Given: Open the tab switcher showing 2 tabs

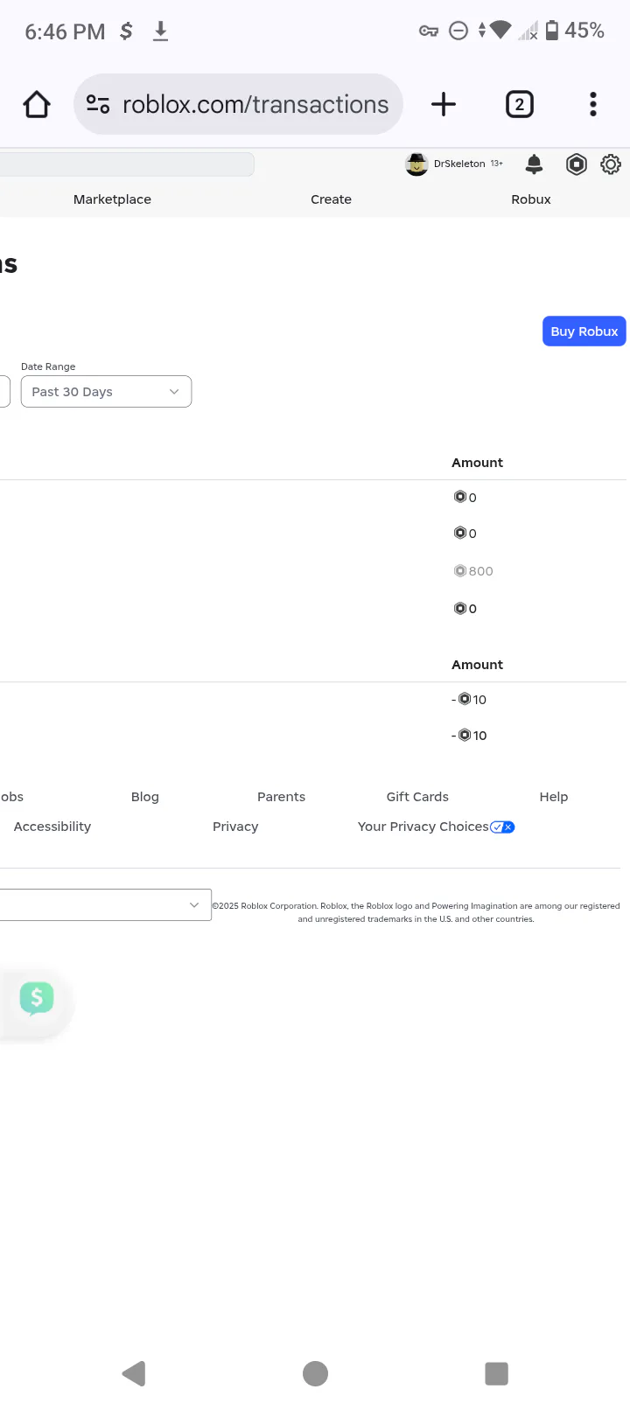Looking at the screenshot, I should tap(520, 105).
